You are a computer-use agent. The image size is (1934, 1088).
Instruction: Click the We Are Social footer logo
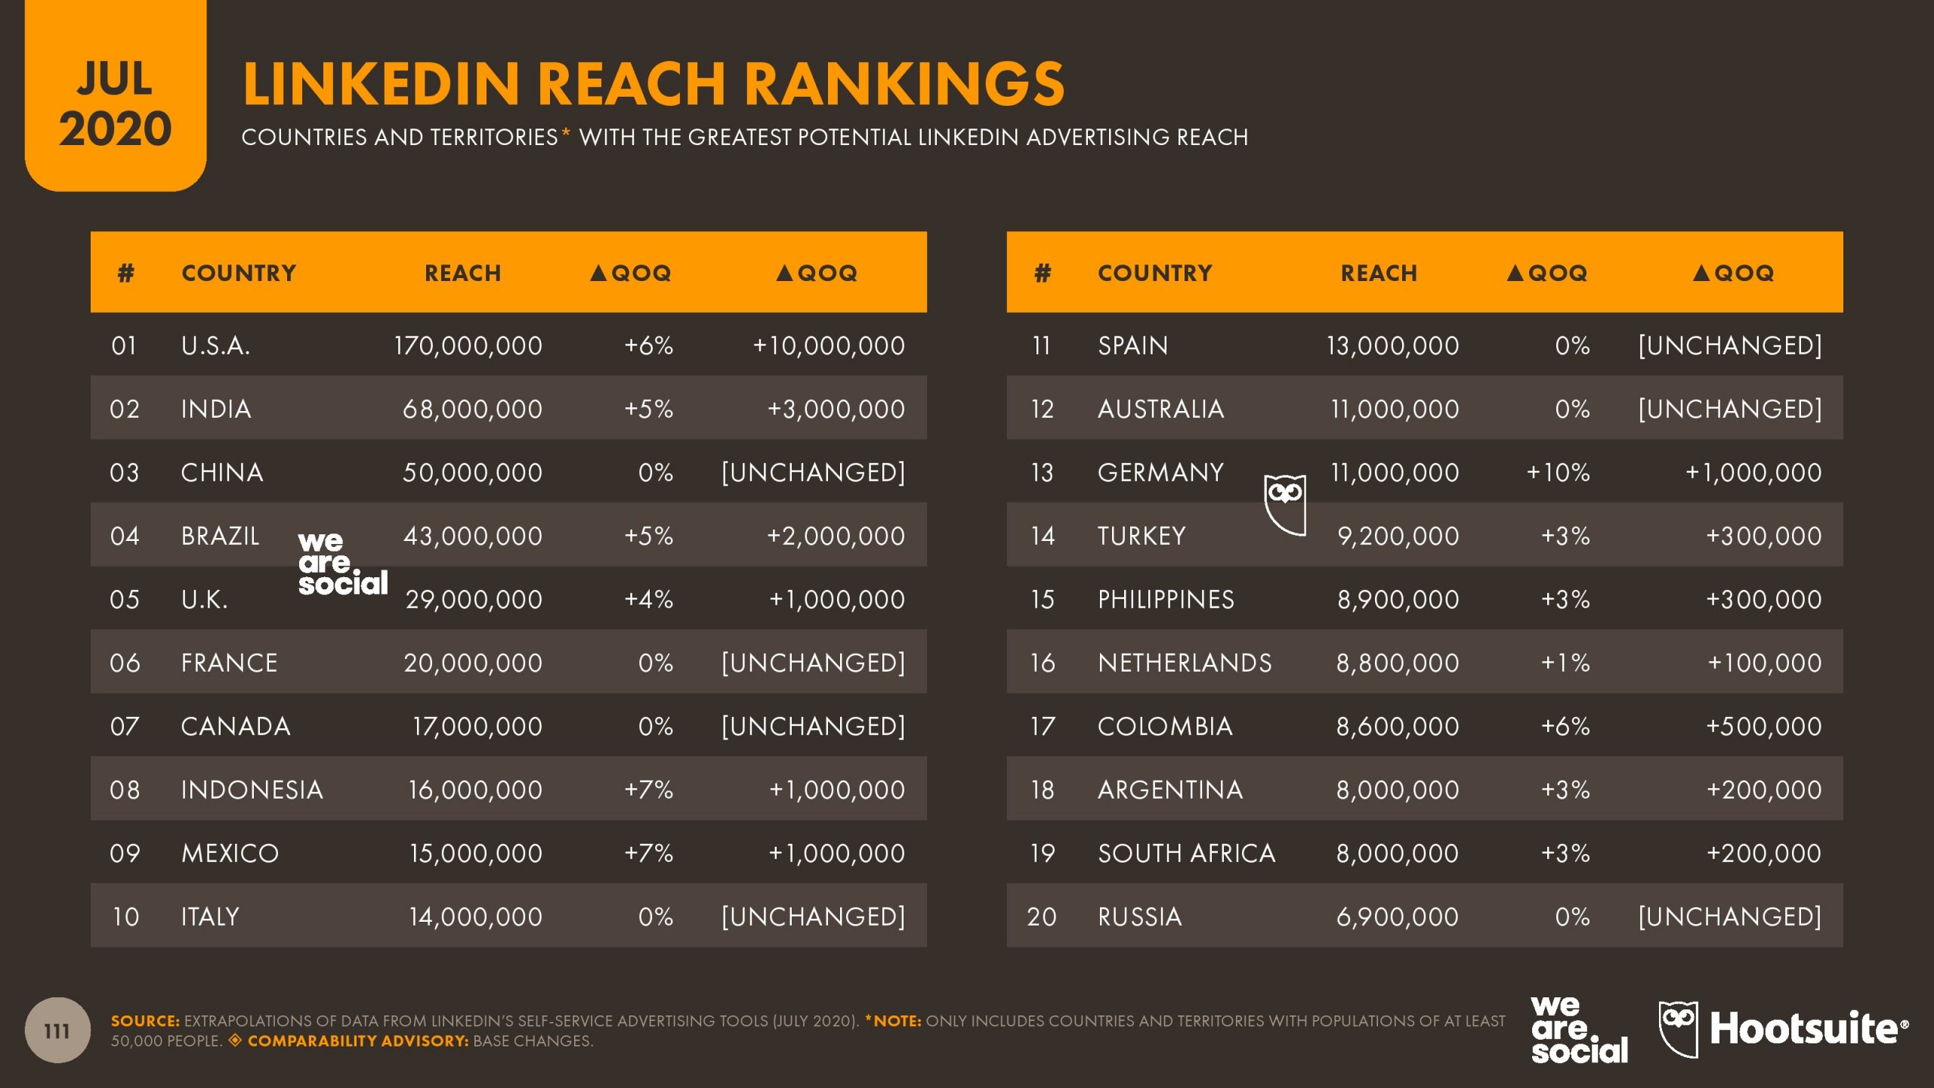pyautogui.click(x=1579, y=1031)
